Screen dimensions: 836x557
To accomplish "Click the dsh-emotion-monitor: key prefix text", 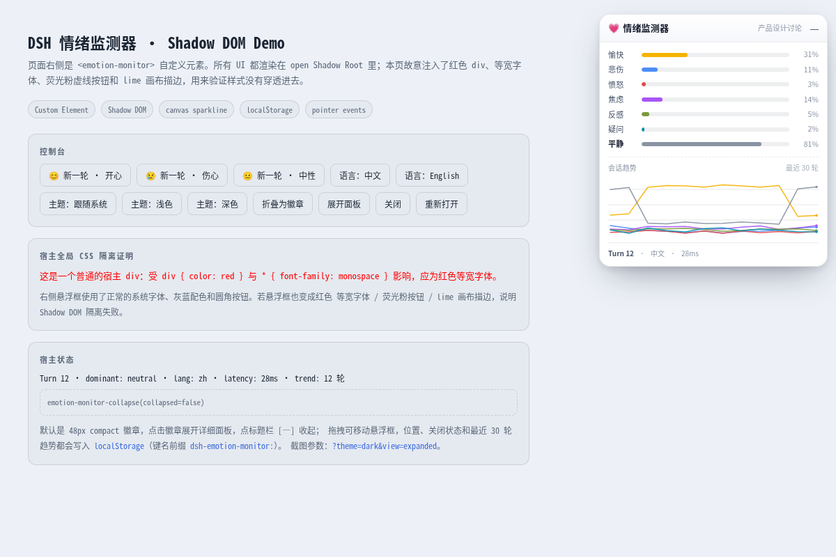I will coord(232,446).
